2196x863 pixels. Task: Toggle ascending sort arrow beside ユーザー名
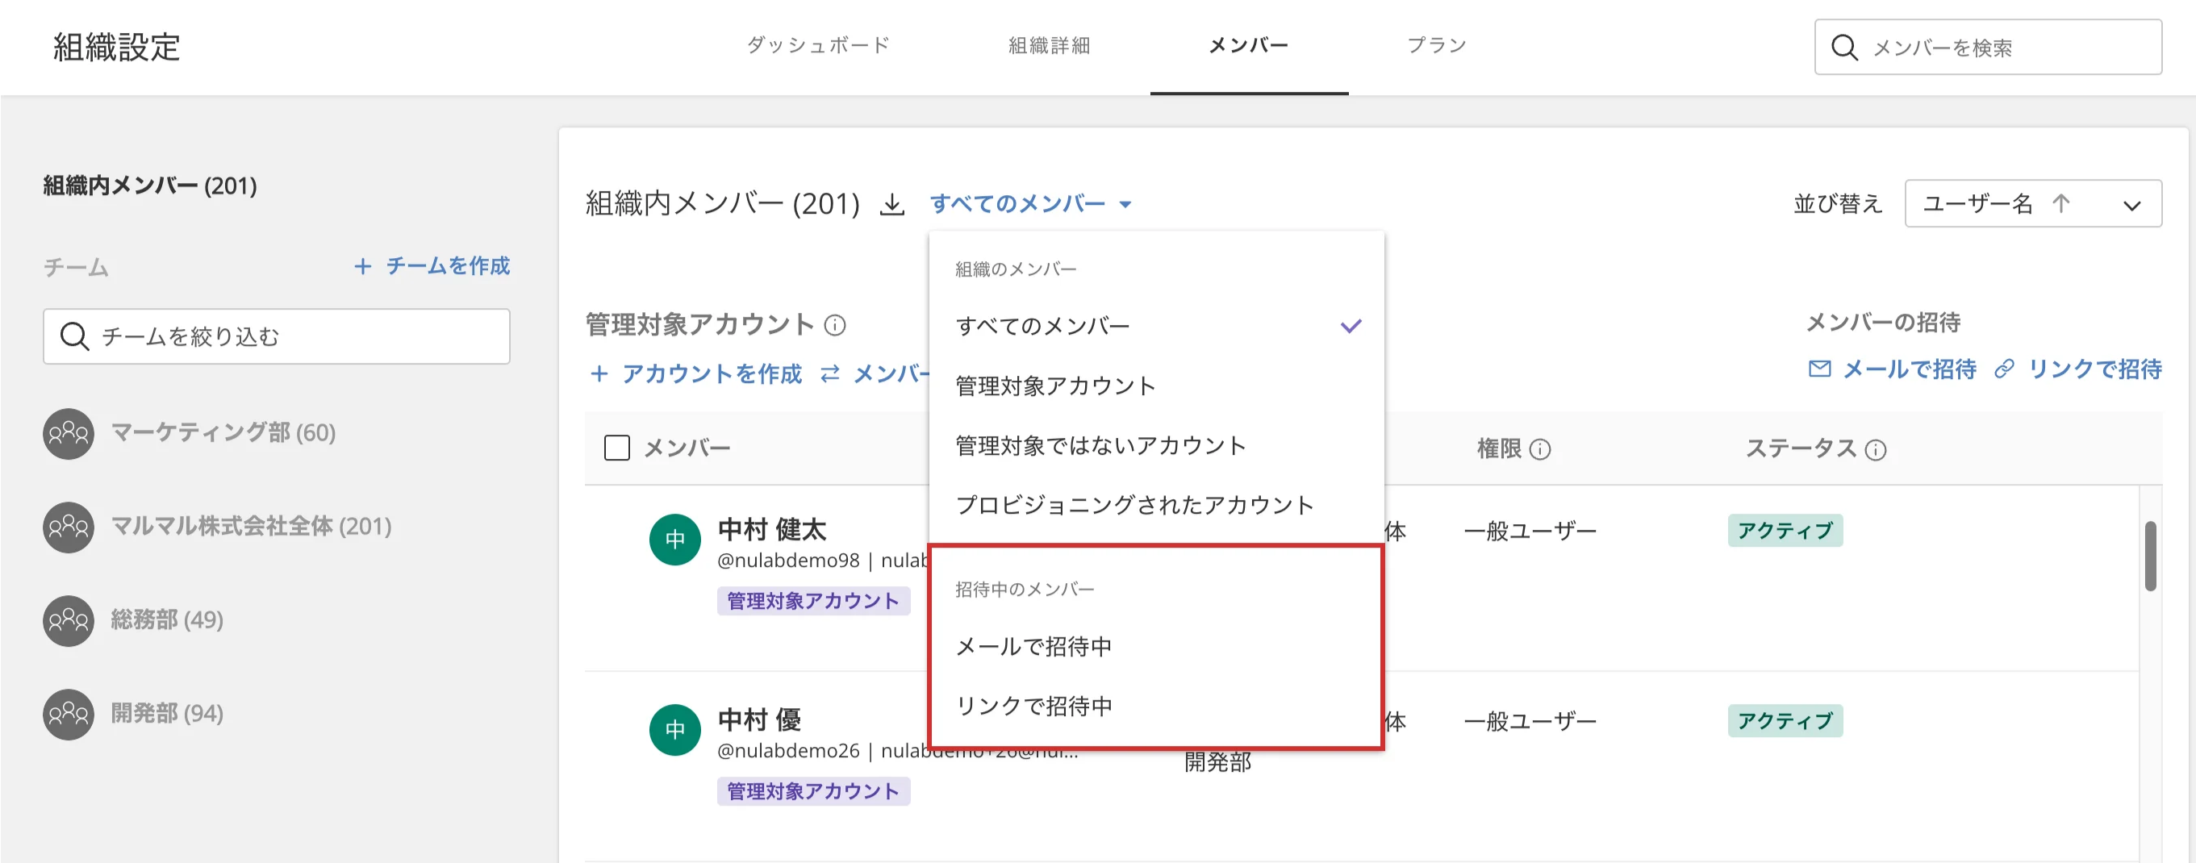pyautogui.click(x=2060, y=203)
